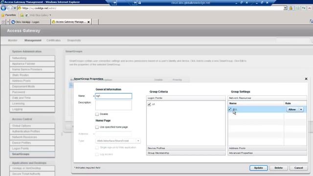Click the Compatibility View page icon
Image resolution: width=313 pixels, height=176 pixels.
tap(298, 8)
